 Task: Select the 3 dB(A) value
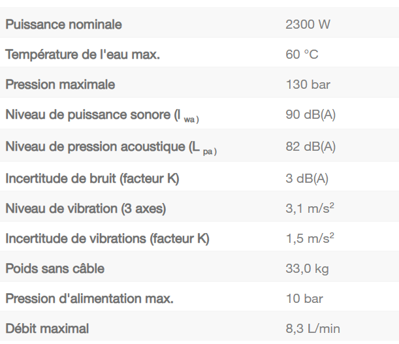tap(307, 178)
